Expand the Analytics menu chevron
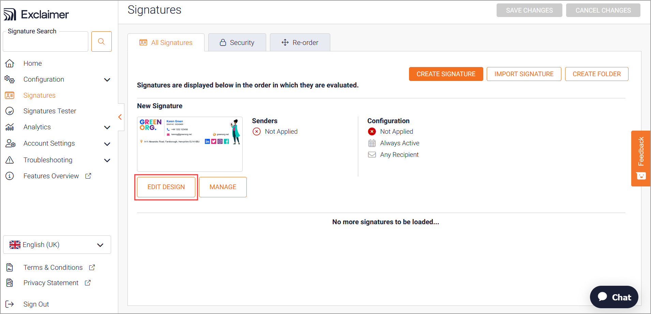 point(107,127)
